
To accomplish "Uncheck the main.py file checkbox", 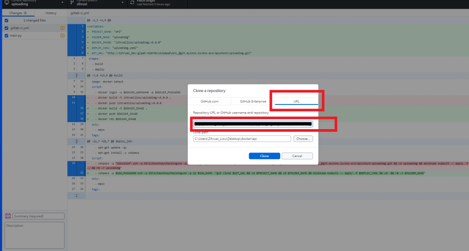I will click(6, 36).
